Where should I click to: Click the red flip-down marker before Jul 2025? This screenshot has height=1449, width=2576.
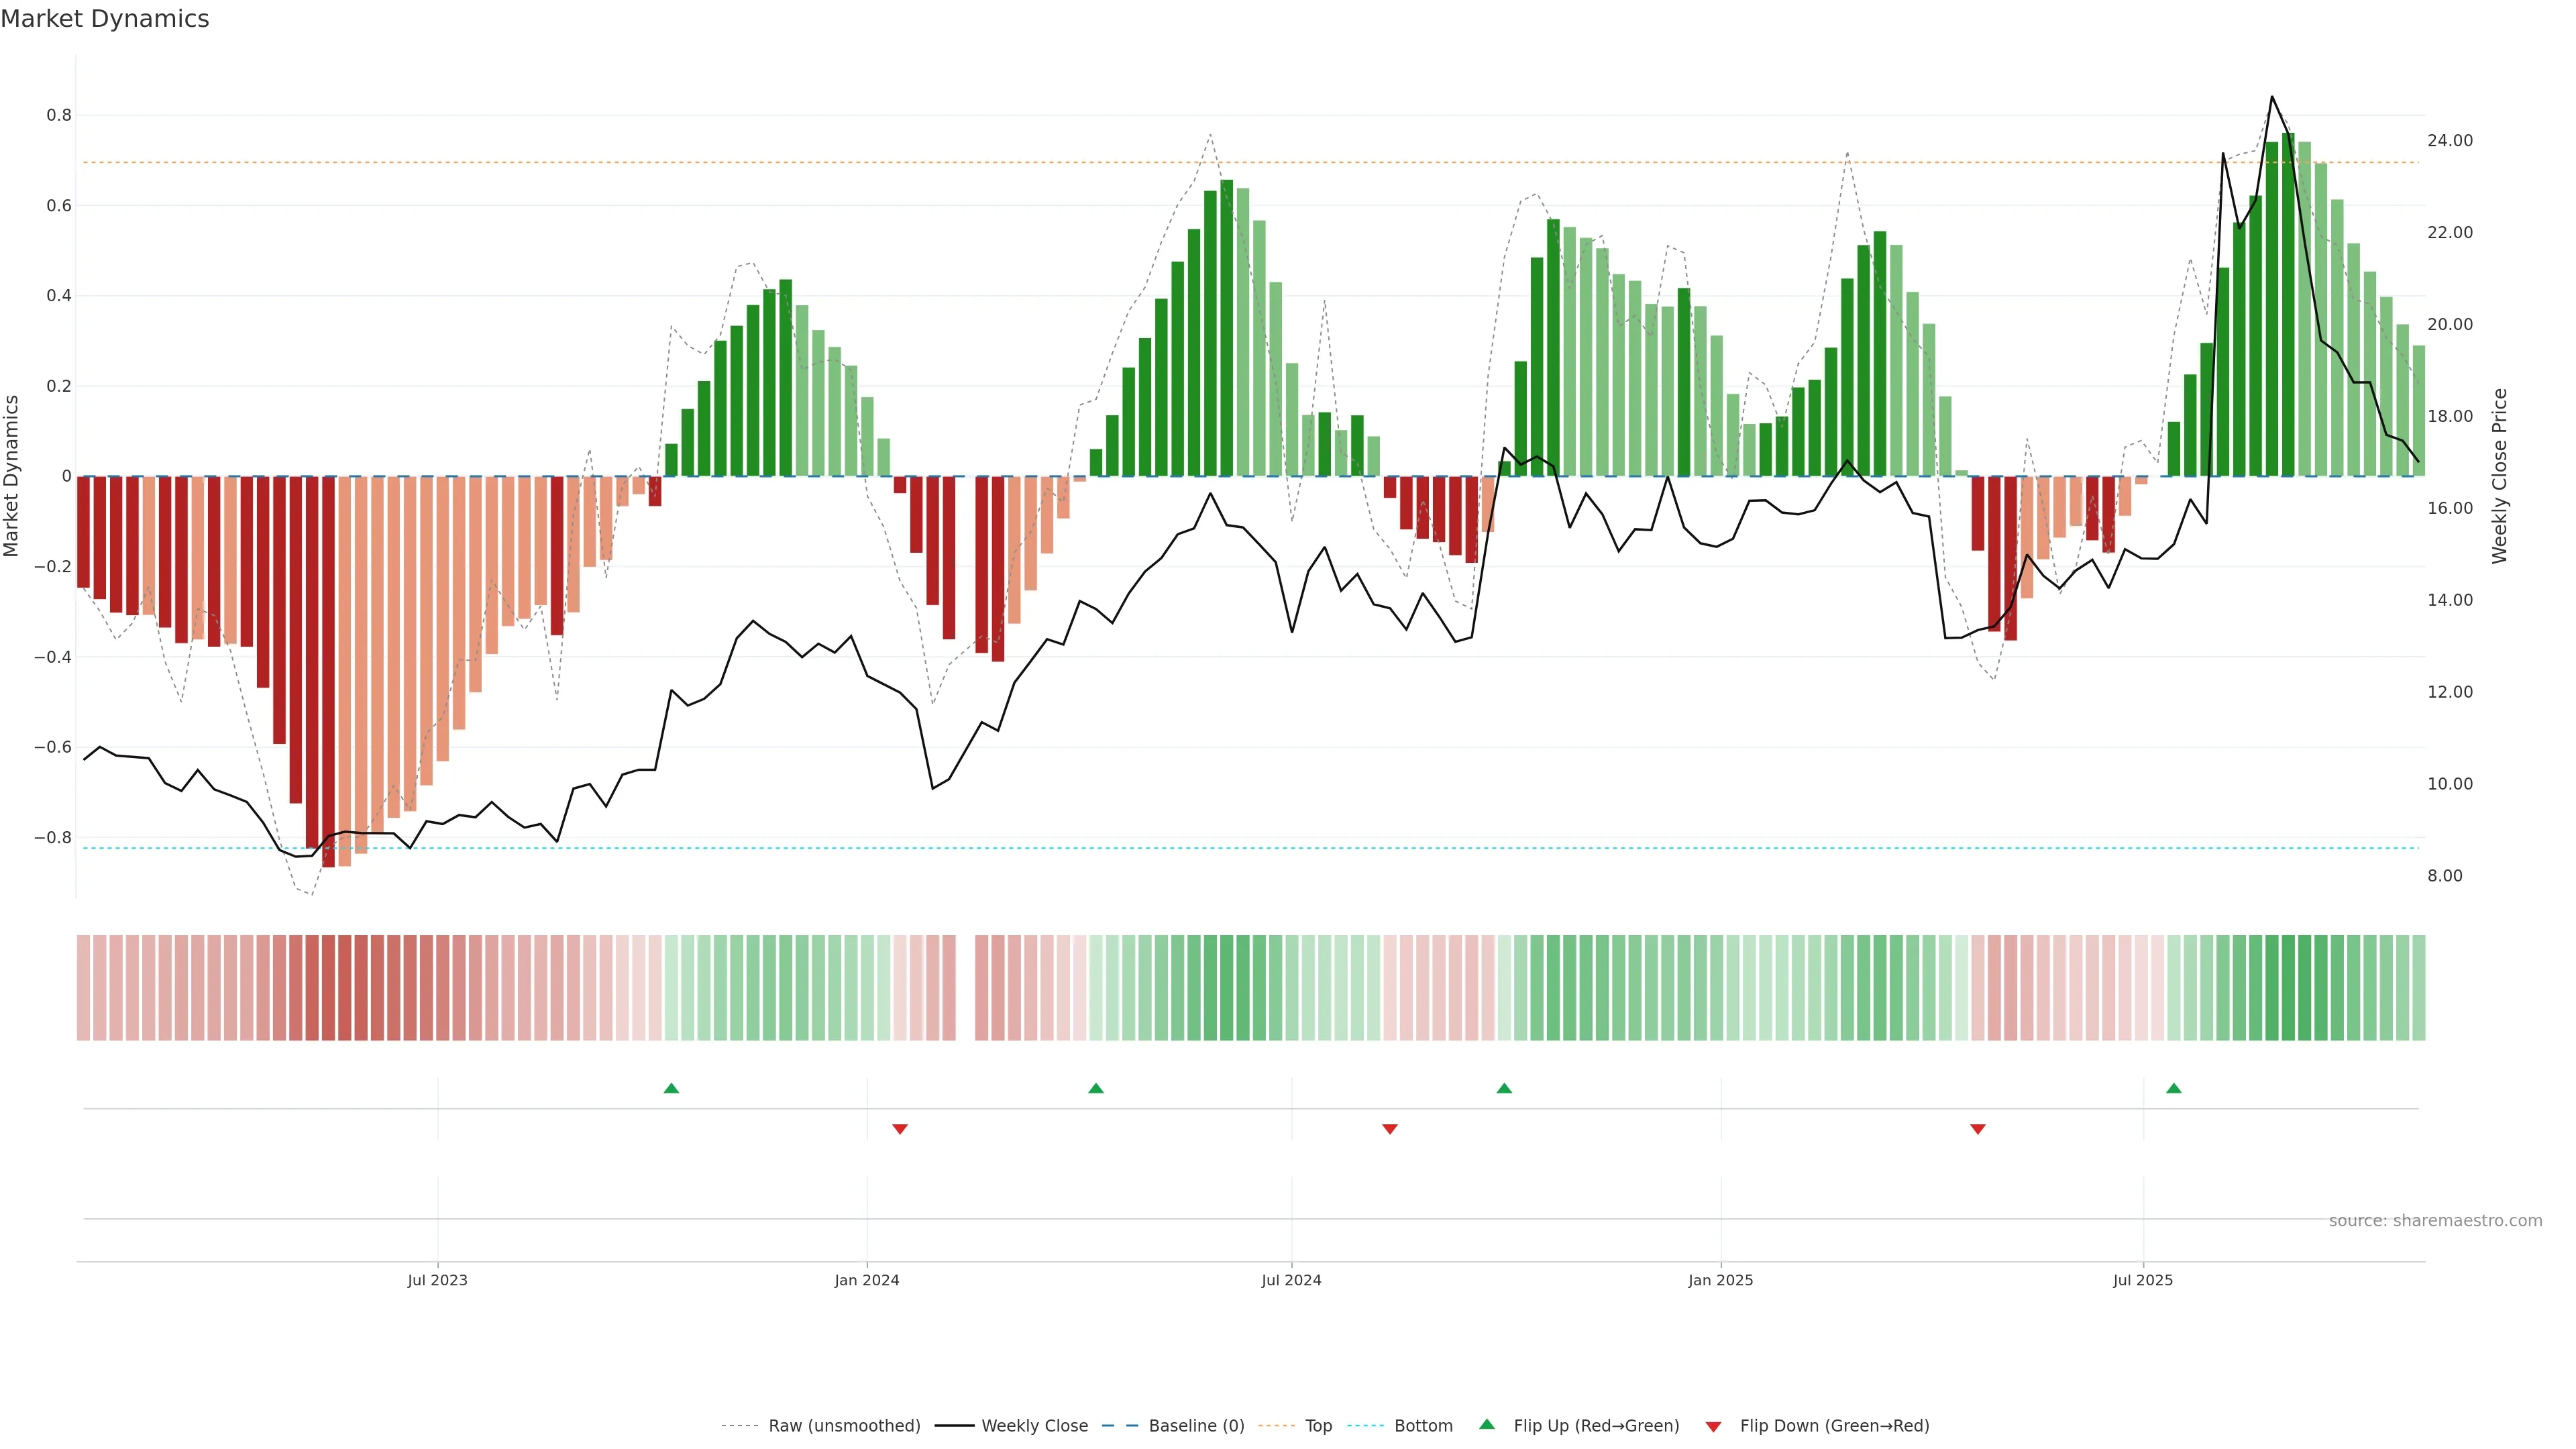pos(1977,1129)
